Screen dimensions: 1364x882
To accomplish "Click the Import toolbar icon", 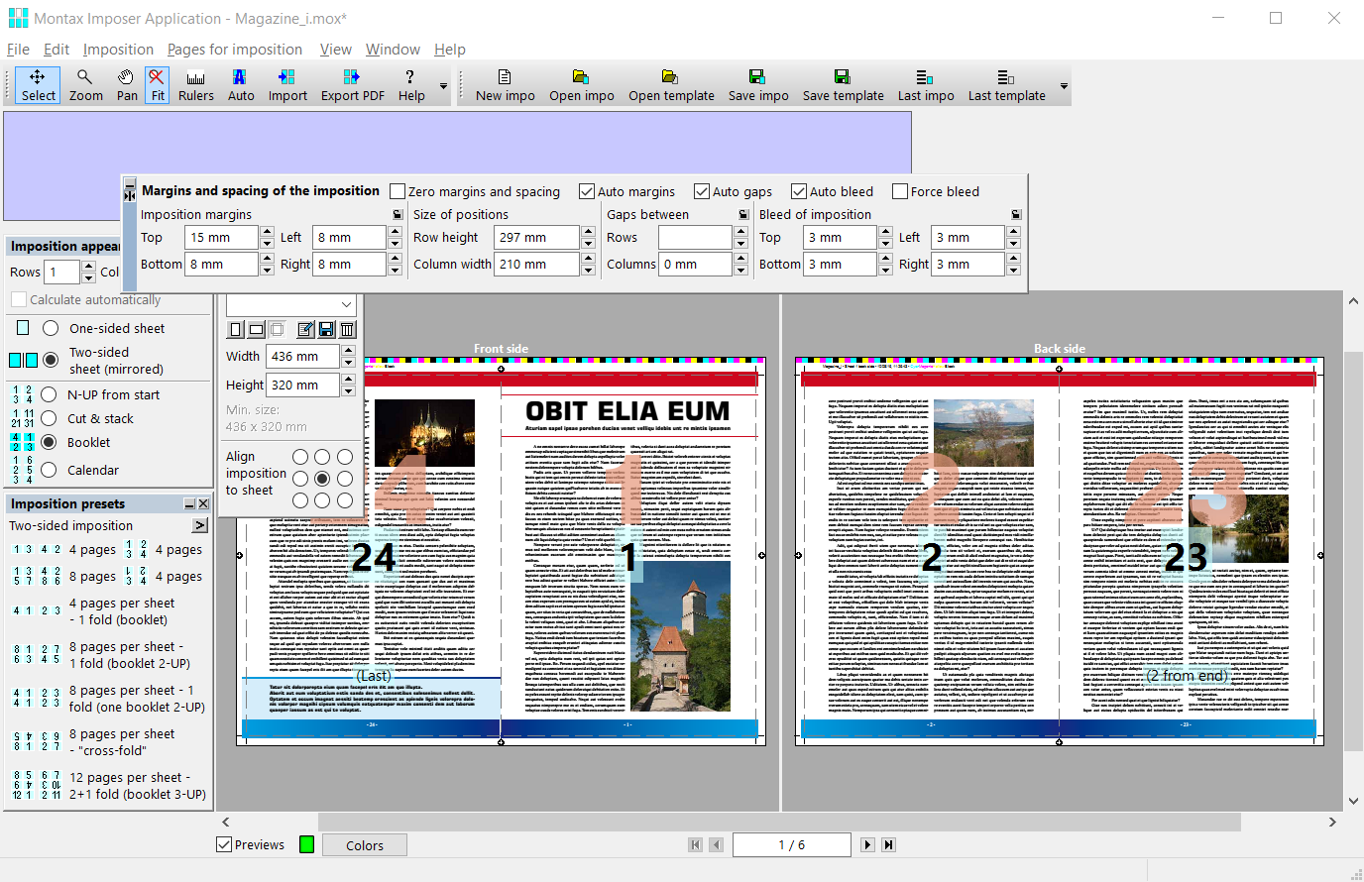I will point(287,85).
